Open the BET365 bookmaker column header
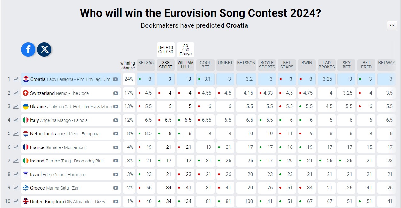The image size is (401, 208). coord(146,63)
